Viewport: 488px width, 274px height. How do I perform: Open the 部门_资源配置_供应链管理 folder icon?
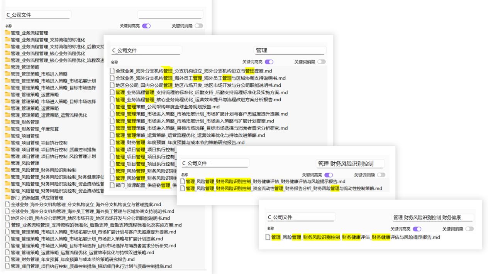[7, 198]
